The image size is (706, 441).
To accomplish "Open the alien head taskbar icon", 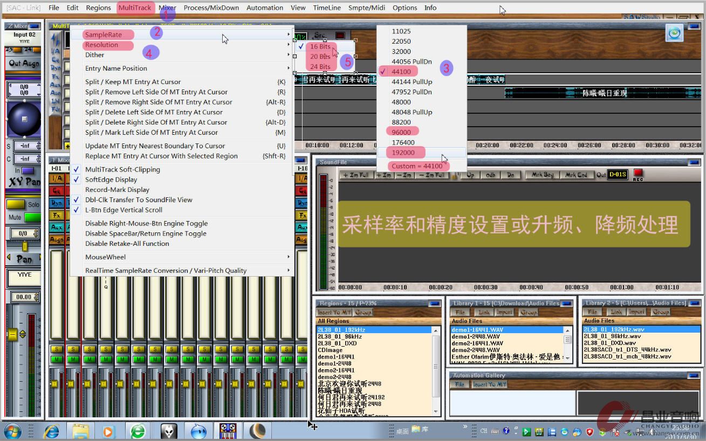I will point(169,431).
